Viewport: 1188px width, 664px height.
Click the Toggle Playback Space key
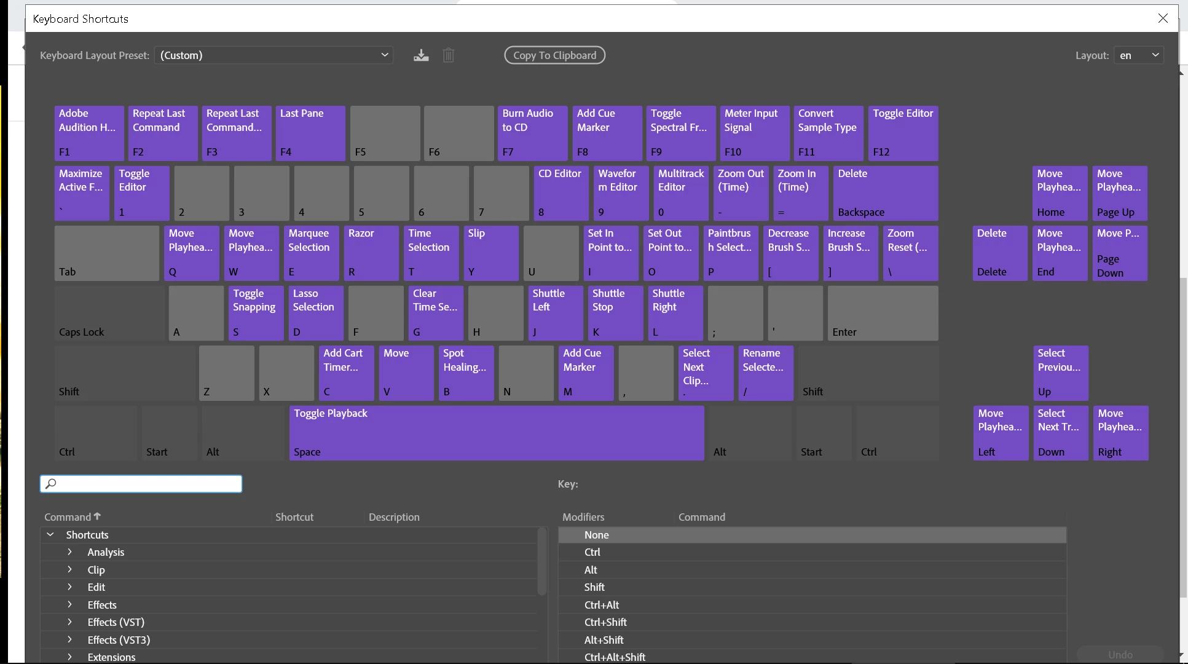[x=496, y=433]
